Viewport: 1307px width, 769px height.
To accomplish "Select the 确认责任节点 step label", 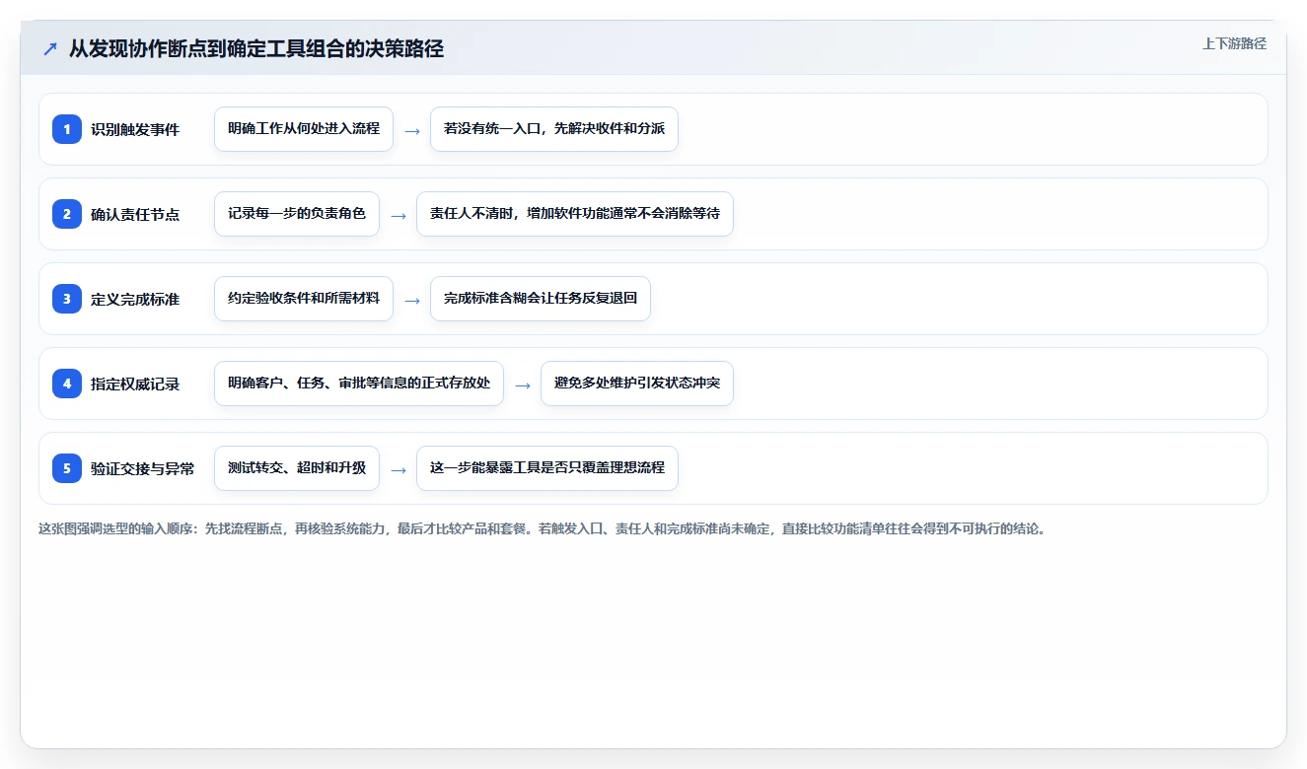I will [135, 214].
